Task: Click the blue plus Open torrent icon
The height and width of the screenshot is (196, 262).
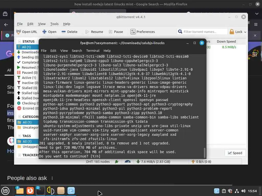Action: pyautogui.click(x=44, y=31)
